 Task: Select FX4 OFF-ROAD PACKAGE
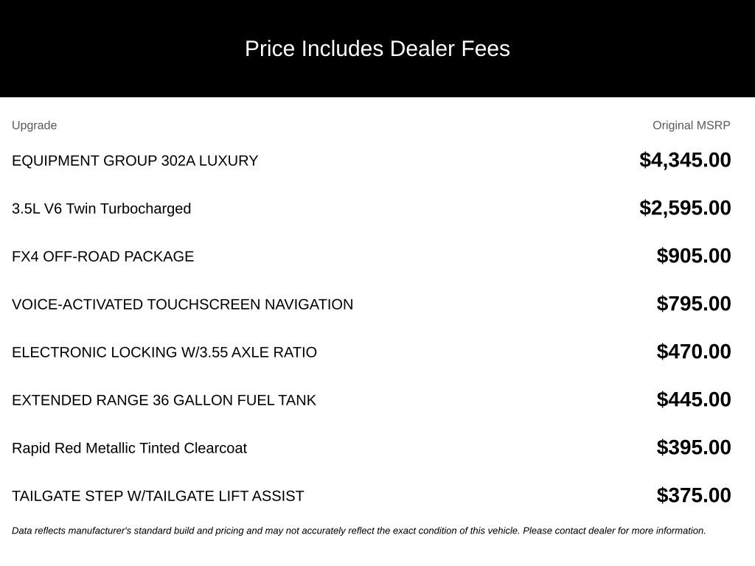pyautogui.click(x=102, y=256)
